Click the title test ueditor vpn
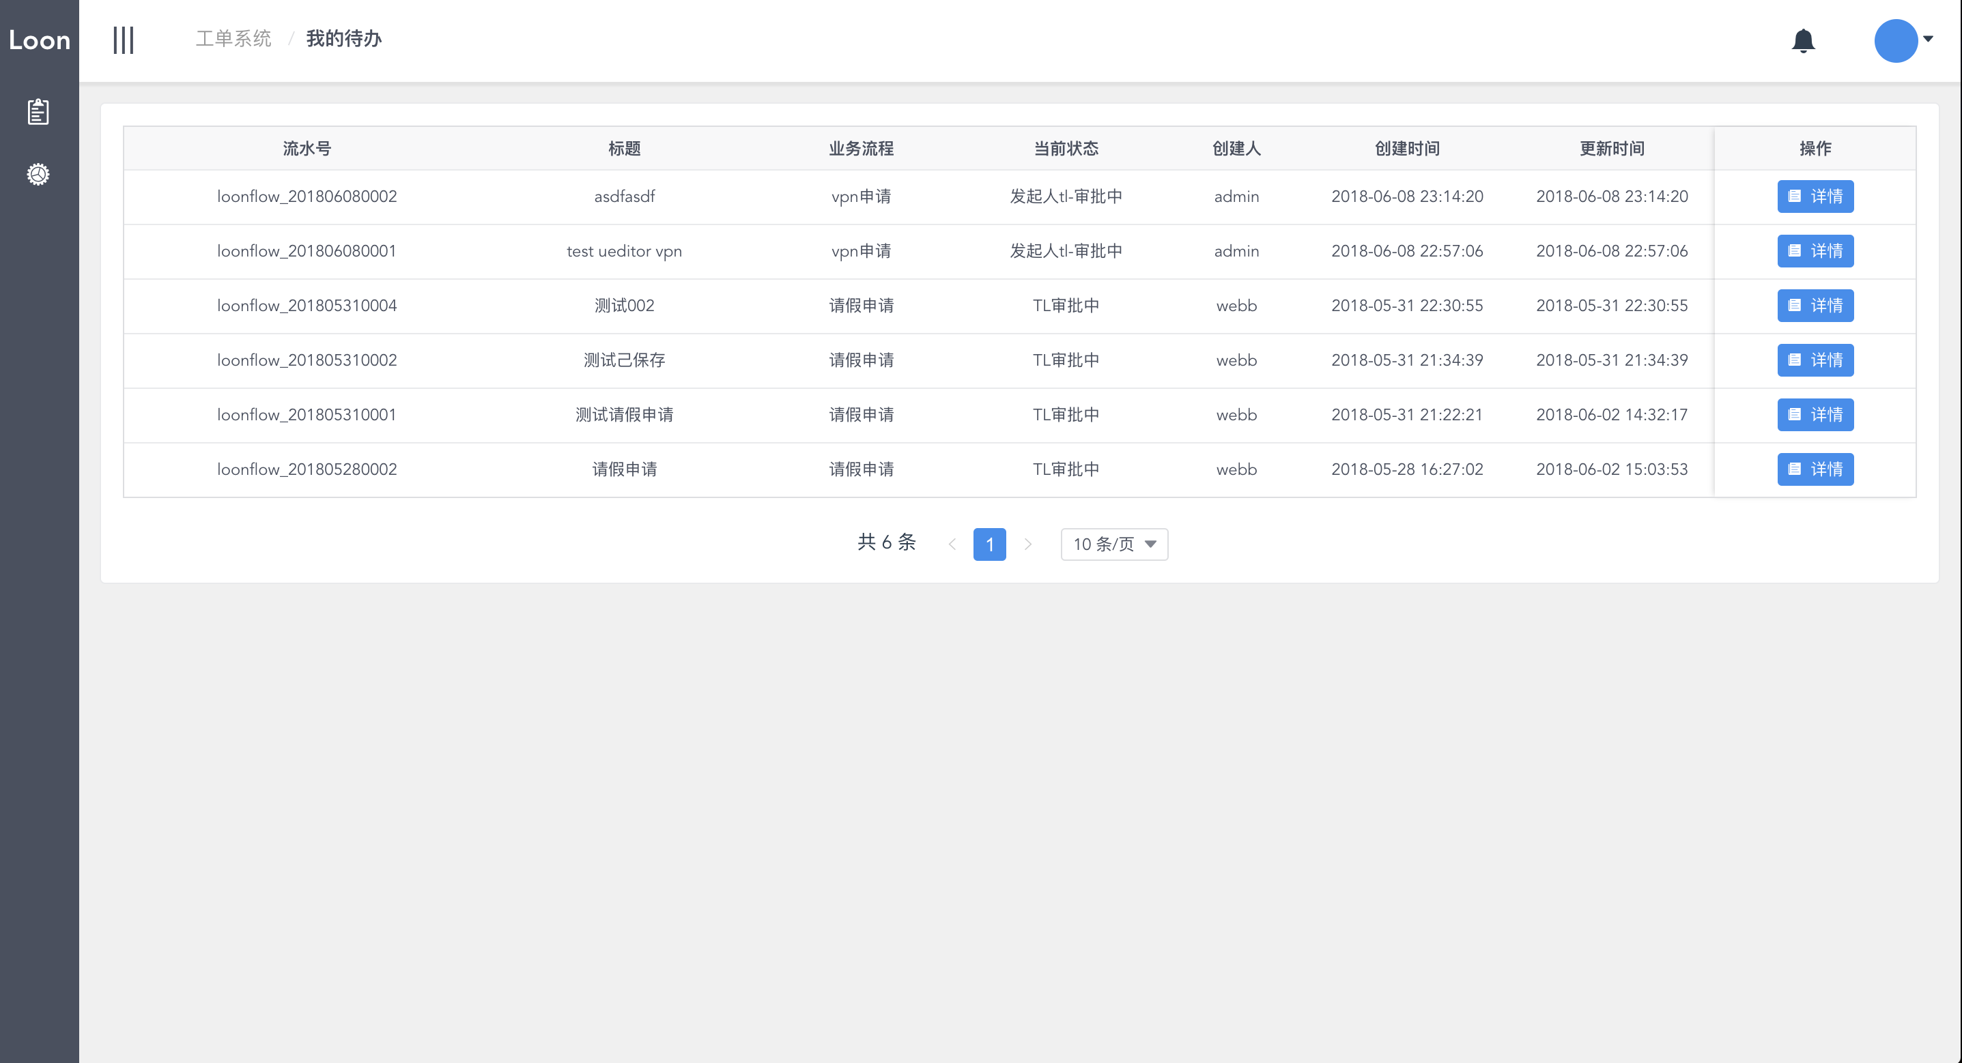The height and width of the screenshot is (1063, 1962). point(625,251)
